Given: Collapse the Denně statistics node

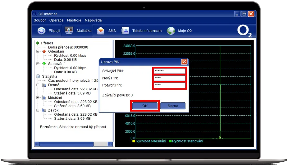Looking at the screenshot, I should pos(38,85).
